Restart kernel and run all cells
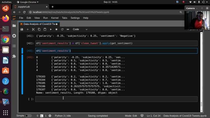Viewport: 210px width, 118px height. 68,29
